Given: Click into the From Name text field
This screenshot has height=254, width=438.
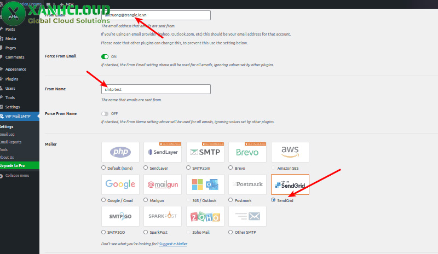Looking at the screenshot, I should tap(156, 89).
